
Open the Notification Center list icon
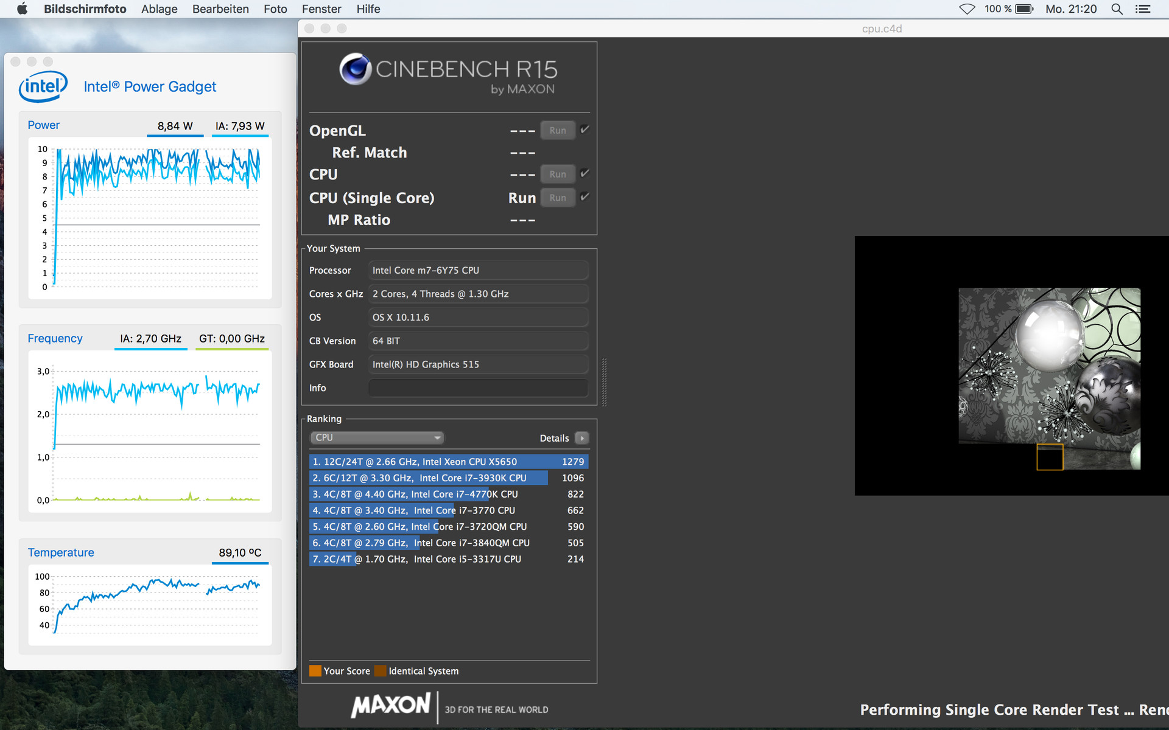coord(1143,9)
